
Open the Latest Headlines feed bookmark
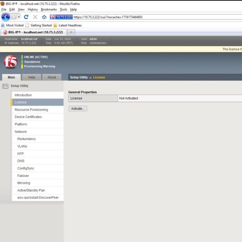67,25
